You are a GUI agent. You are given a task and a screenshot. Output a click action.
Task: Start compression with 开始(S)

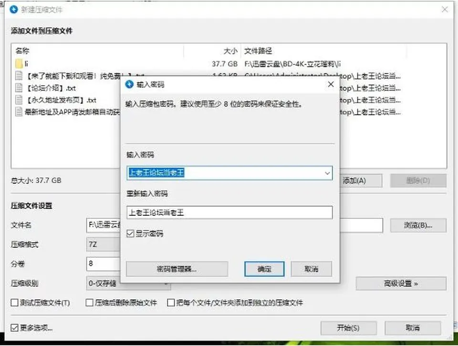click(348, 328)
